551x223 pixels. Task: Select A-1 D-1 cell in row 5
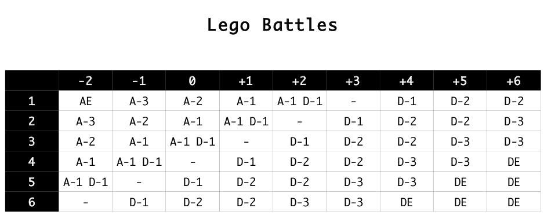[85, 182]
